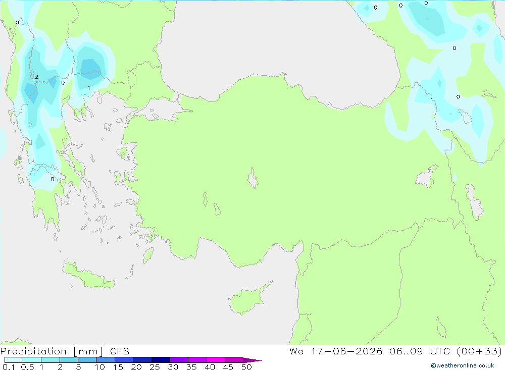This screenshot has width=505, height=370.
Task: Select the 25–30 mm navy legend swatch
Action: 161,360
